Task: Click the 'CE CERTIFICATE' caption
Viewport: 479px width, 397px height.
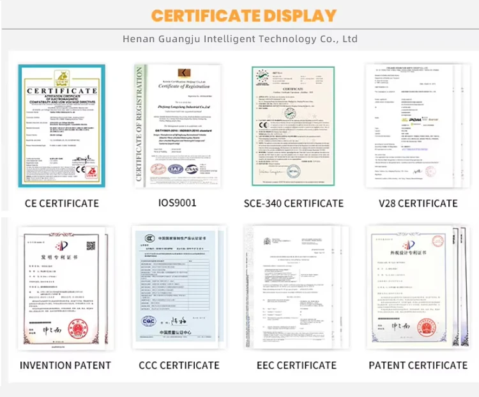Action: (x=62, y=203)
